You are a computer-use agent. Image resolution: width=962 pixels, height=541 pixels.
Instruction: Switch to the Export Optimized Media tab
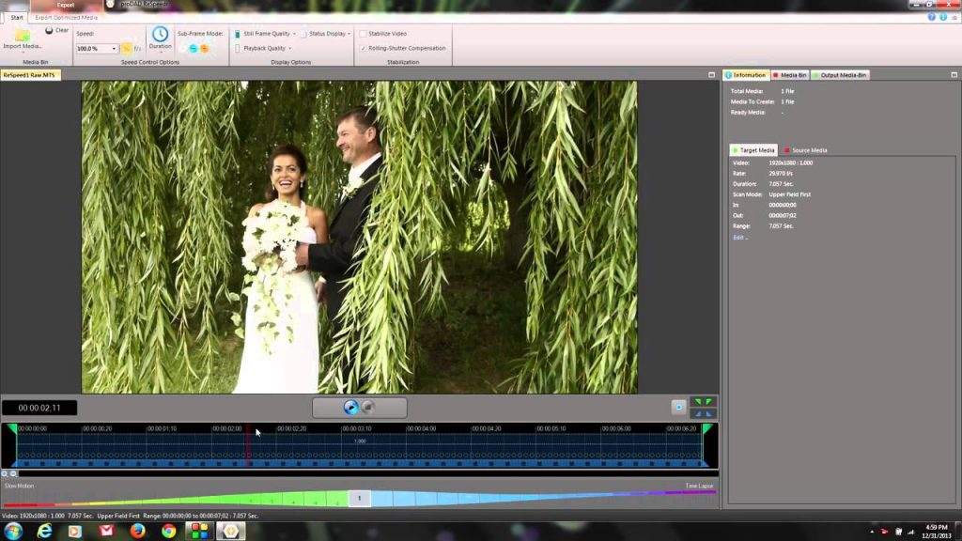[x=66, y=17]
